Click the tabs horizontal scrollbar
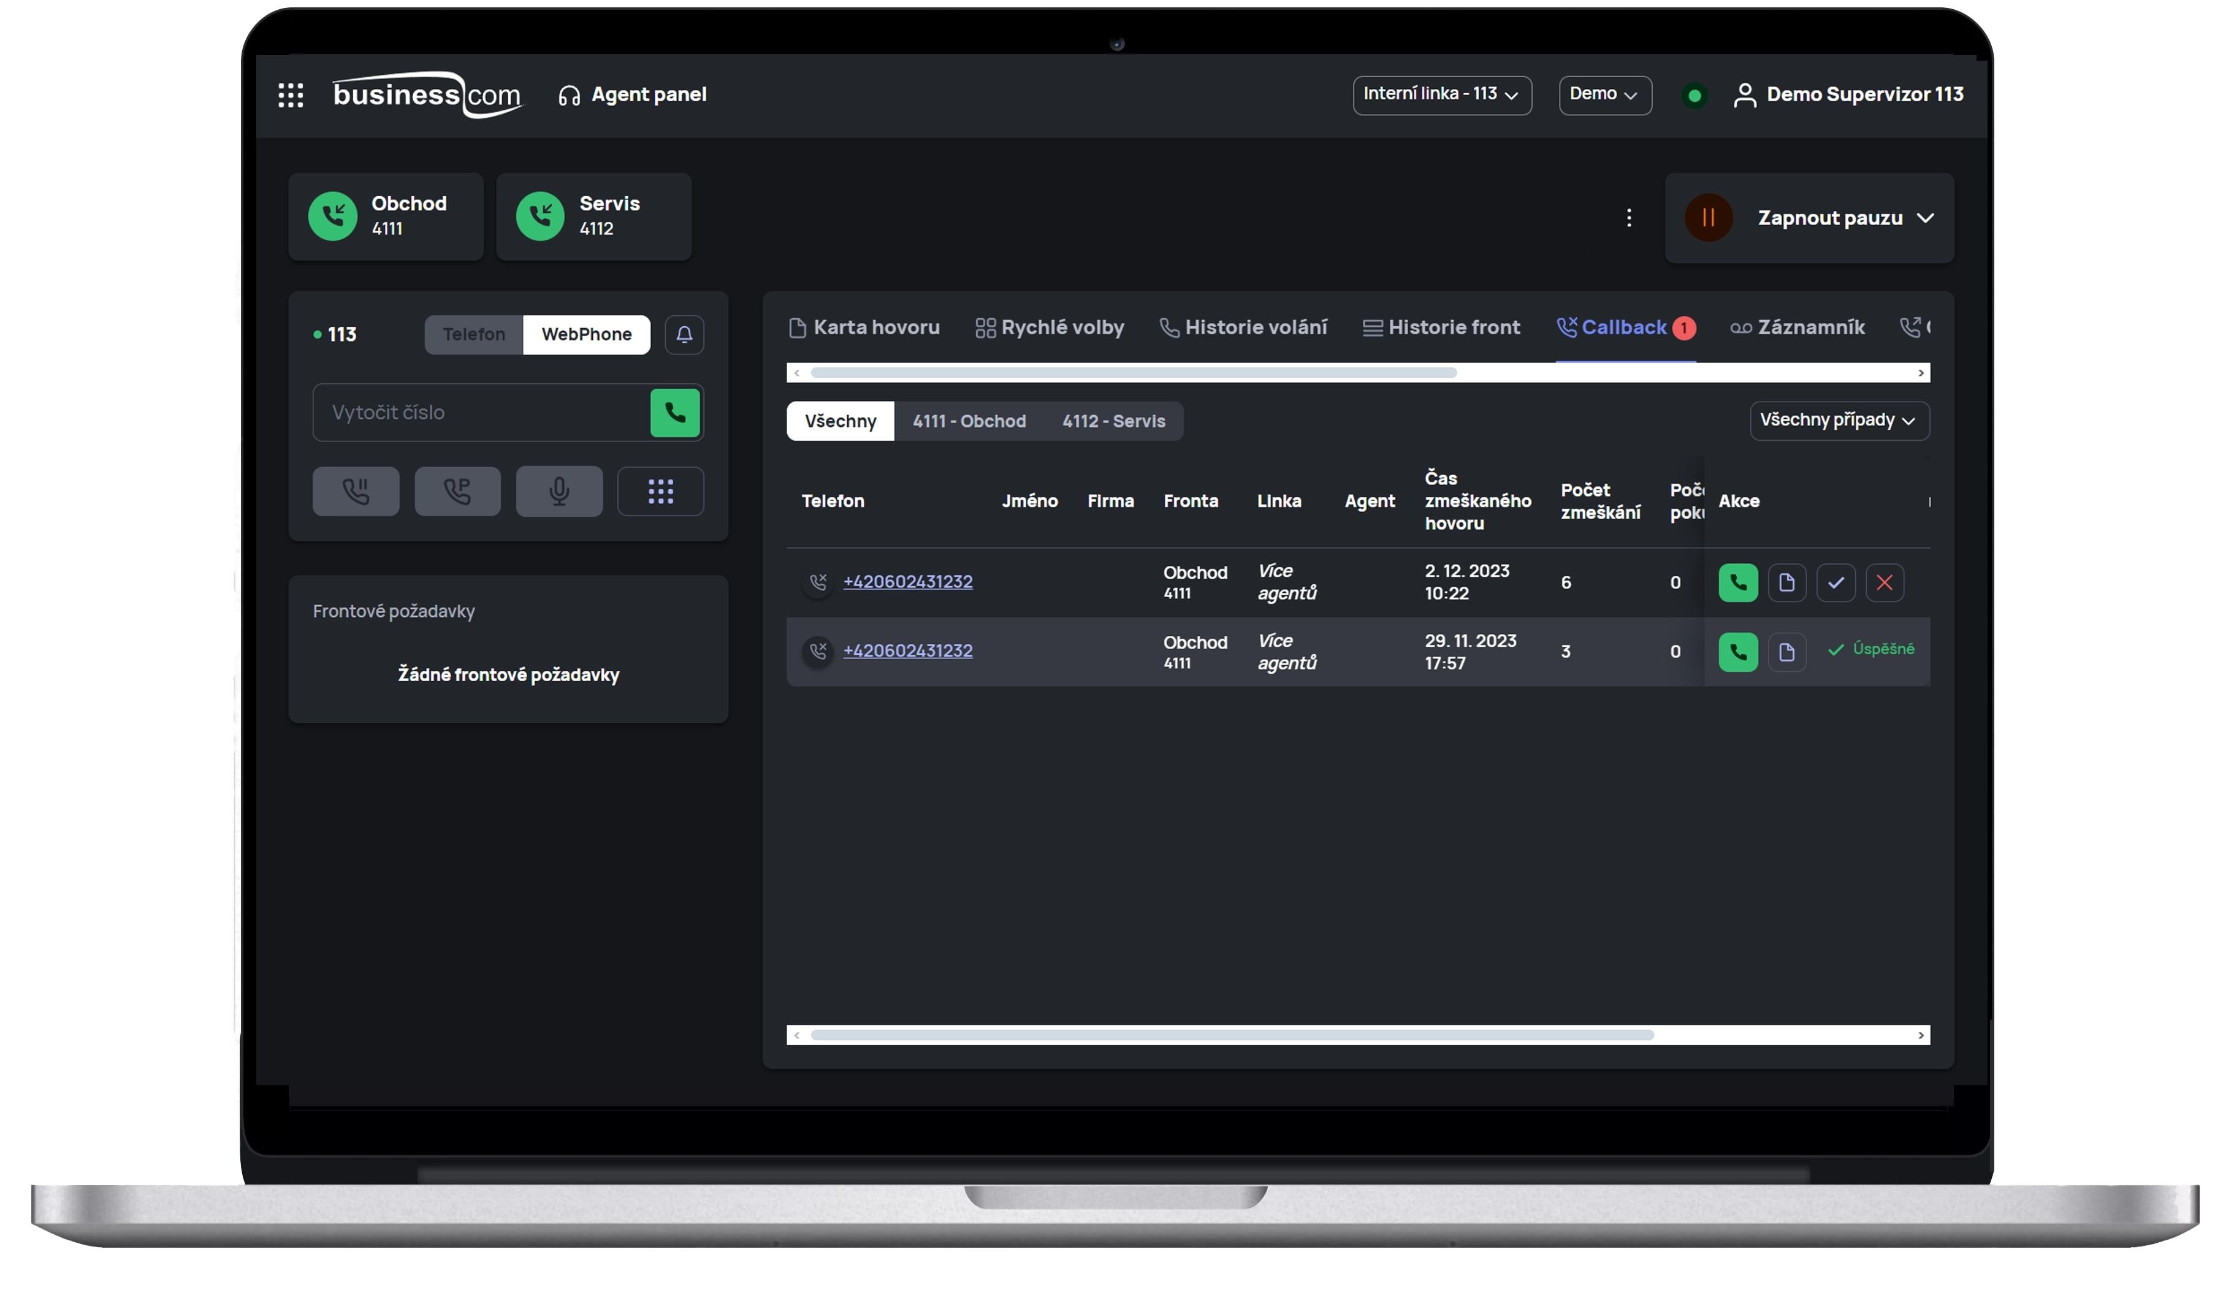Viewport: 2234px width, 1290px height. click(x=1134, y=373)
